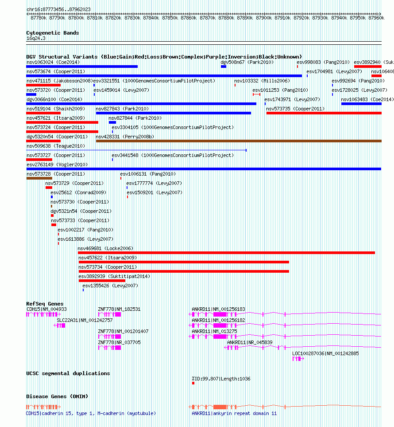This screenshot has width=394, height=427.
Task: Select ZNF778|NM_001201407 transcript label
Action: [123, 331]
